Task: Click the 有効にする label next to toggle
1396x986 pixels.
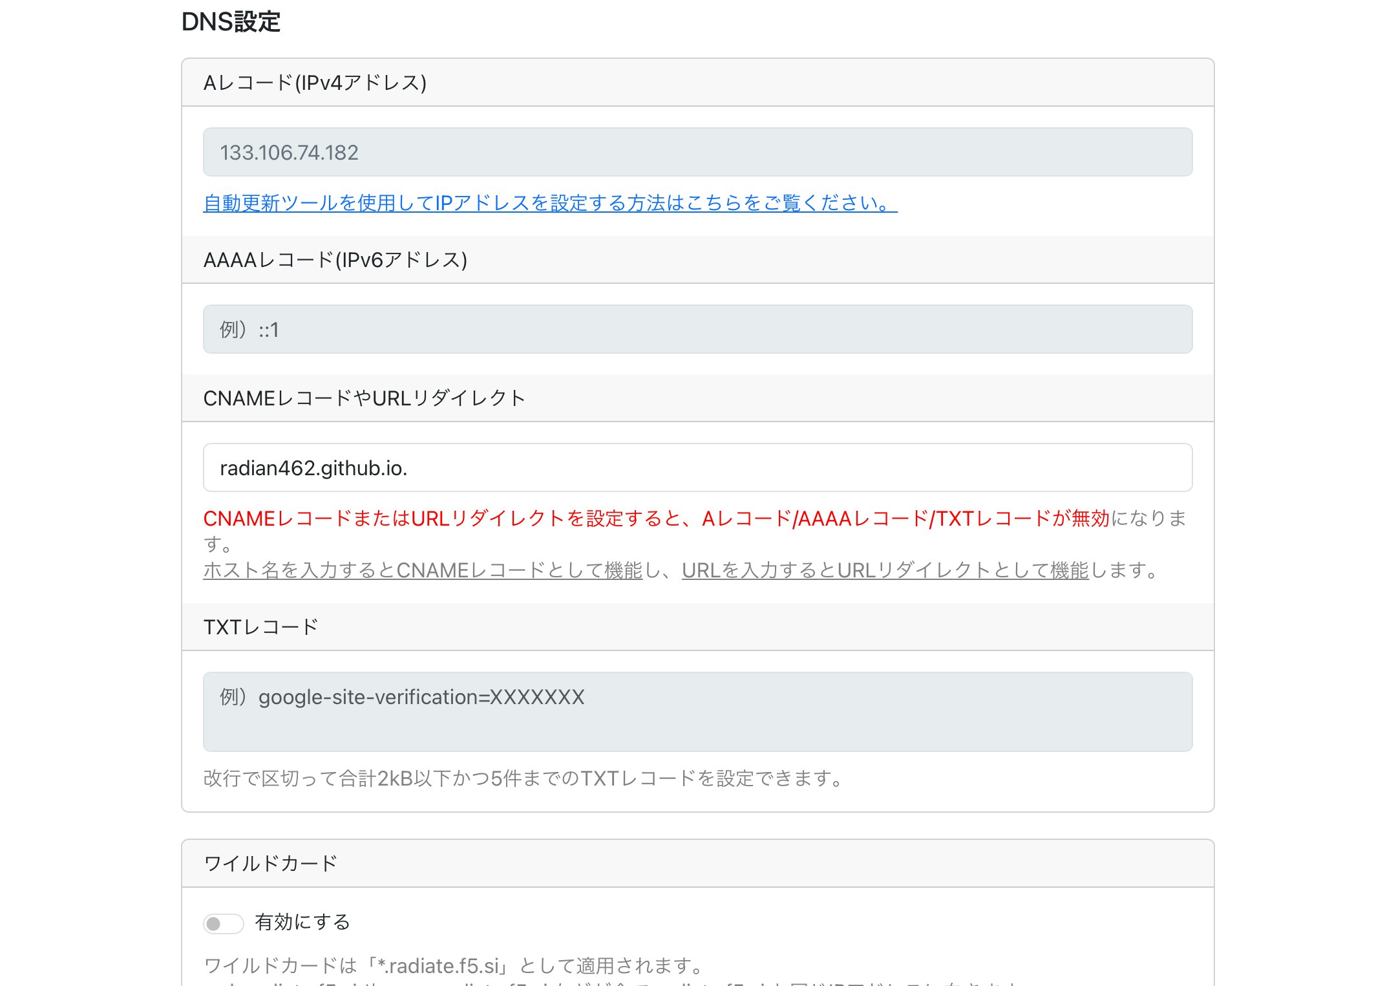Action: click(x=301, y=922)
